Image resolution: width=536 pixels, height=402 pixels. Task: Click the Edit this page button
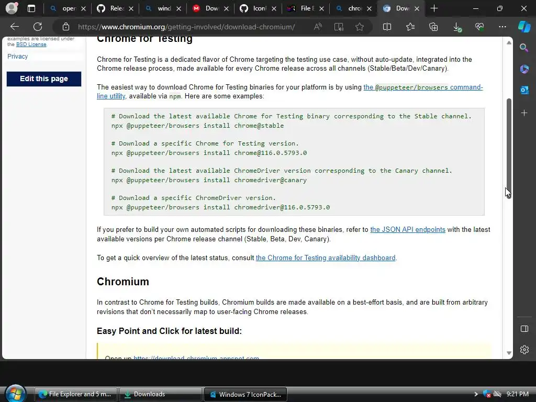click(x=44, y=79)
